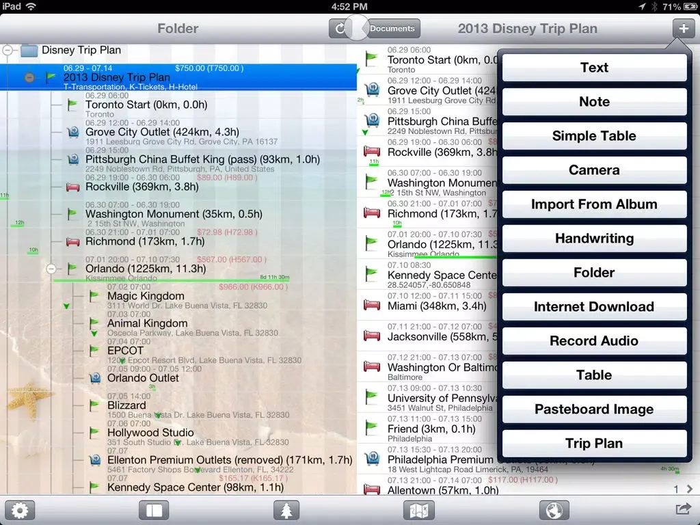
Task: Collapse the Disney Trip Plan root folder
Action: click(8, 50)
